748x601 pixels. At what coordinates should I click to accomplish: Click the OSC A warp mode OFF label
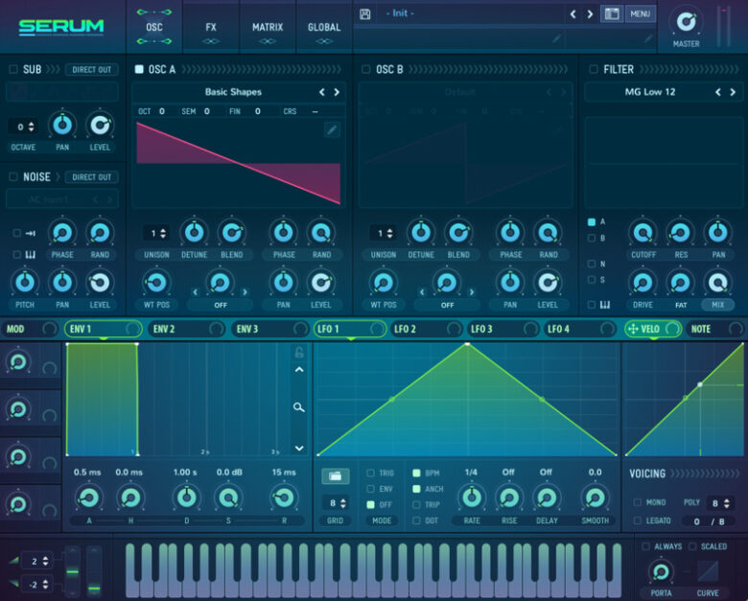(221, 305)
